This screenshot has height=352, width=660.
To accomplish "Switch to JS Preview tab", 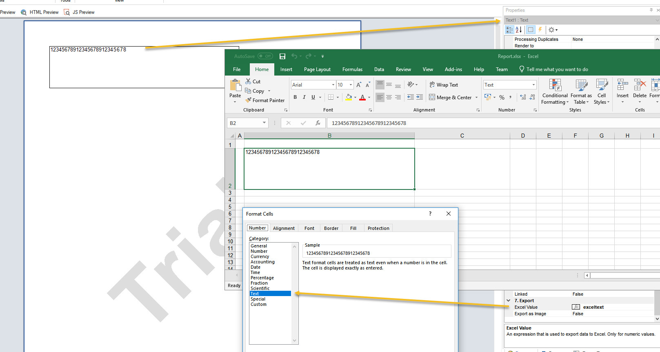I will (79, 12).
